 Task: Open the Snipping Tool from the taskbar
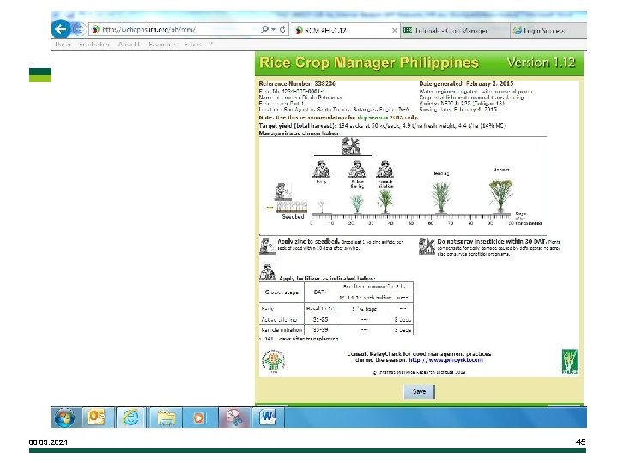pyautogui.click(x=233, y=418)
